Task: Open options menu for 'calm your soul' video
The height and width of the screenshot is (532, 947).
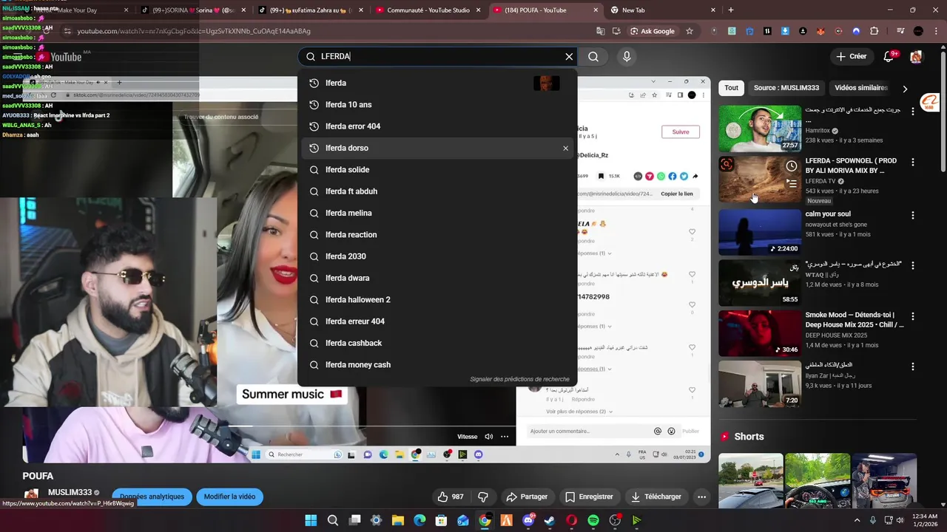Action: point(913,216)
